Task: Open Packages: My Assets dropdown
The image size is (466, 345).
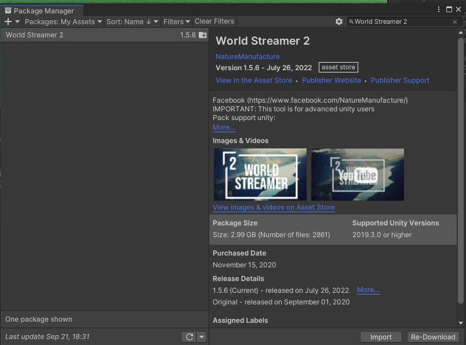Action: (x=63, y=21)
